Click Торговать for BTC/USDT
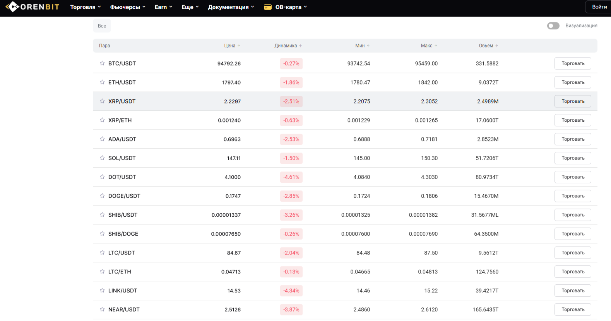Viewport: 611px width, 321px height. 573,63
